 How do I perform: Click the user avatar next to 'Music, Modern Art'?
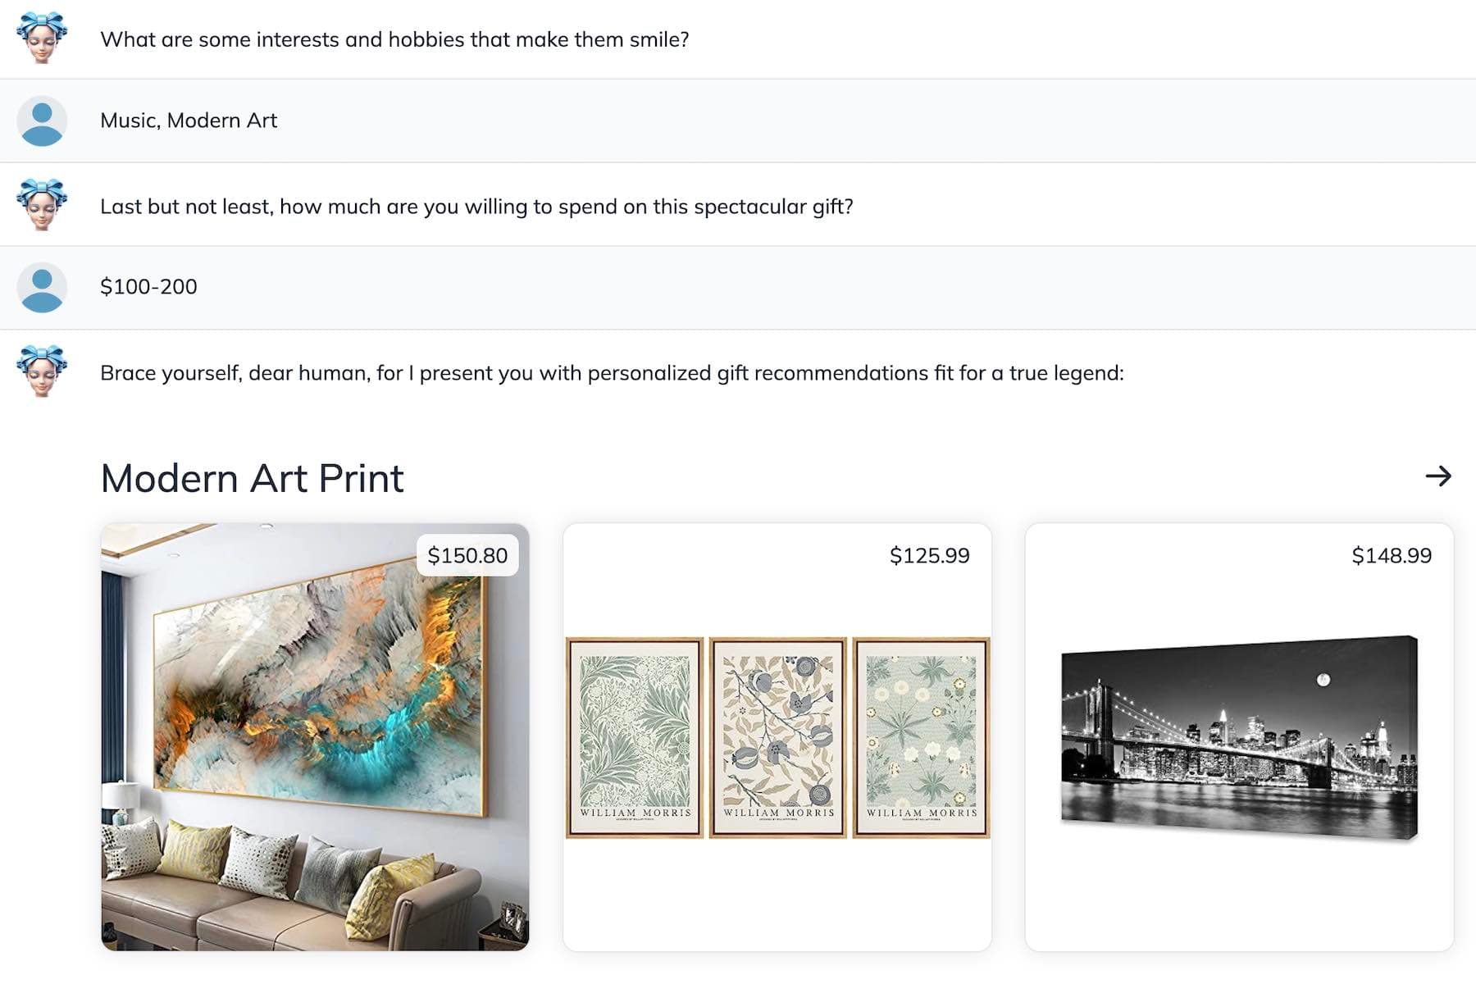click(43, 121)
